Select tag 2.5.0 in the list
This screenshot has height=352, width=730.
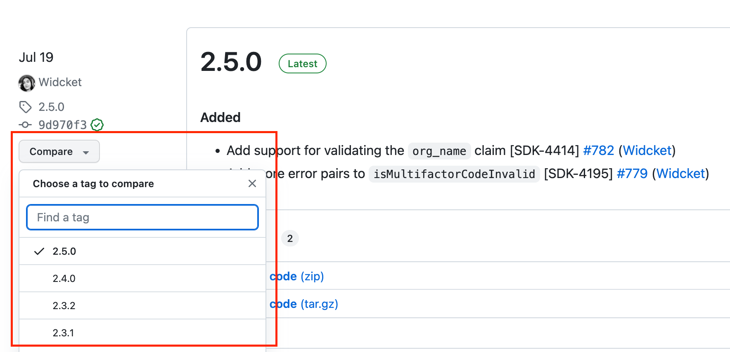tap(142, 251)
